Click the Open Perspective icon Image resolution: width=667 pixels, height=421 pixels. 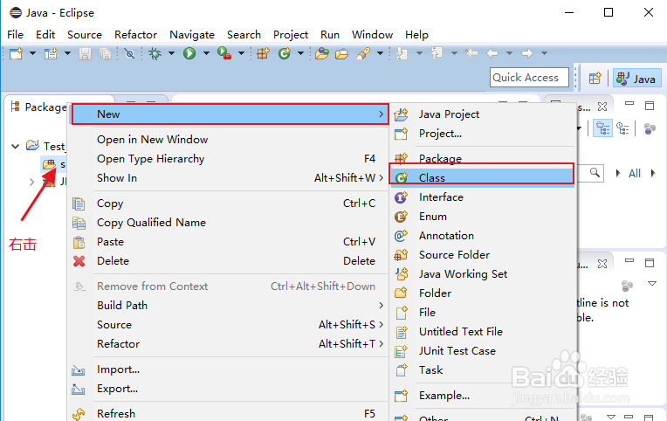[x=595, y=79]
